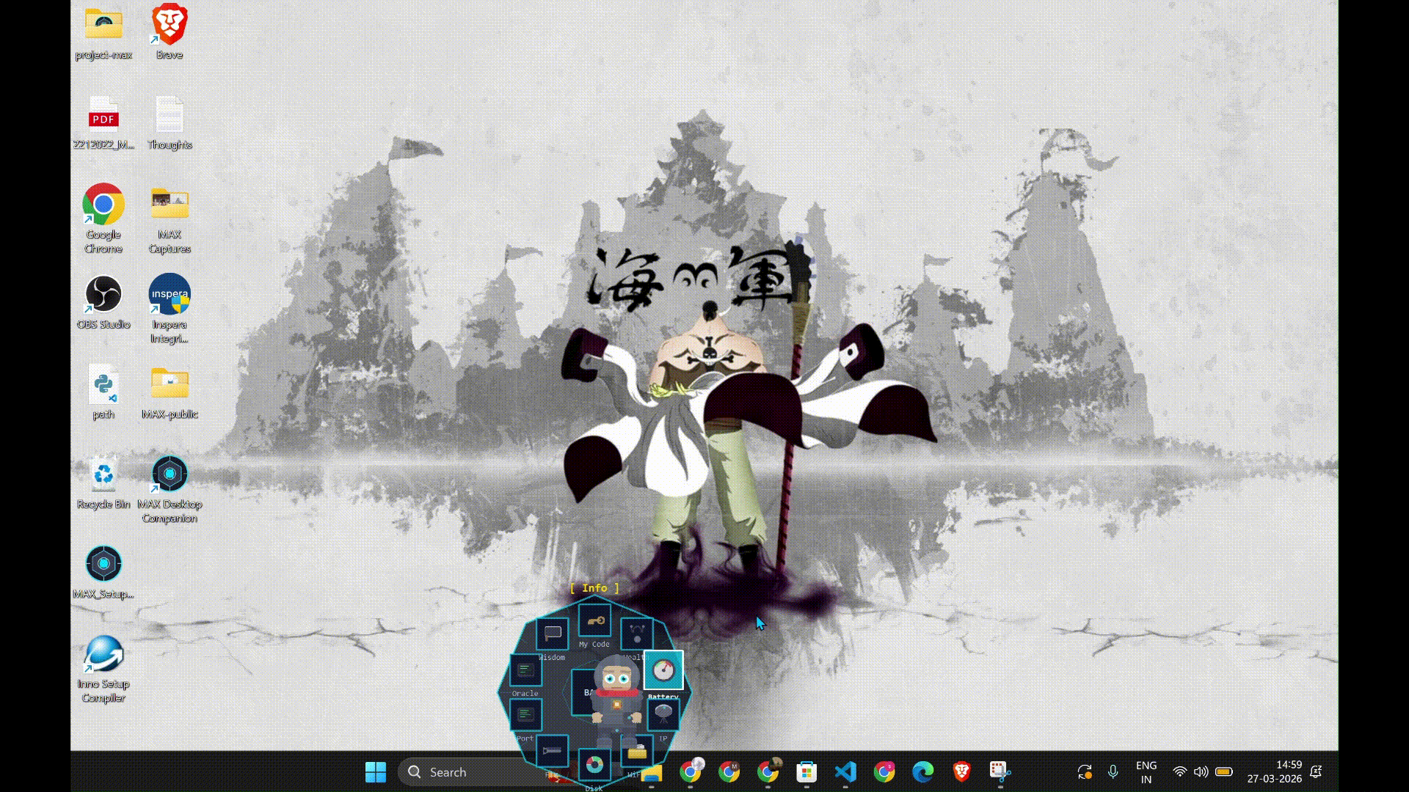The width and height of the screenshot is (1409, 792).
Task: Open the Oracle tile in the Info wheel
Action: click(x=525, y=671)
